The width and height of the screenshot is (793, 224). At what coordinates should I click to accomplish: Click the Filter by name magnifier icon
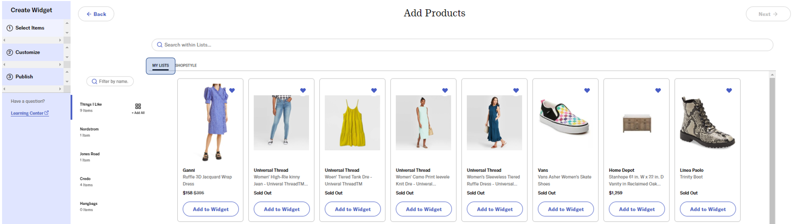(94, 82)
